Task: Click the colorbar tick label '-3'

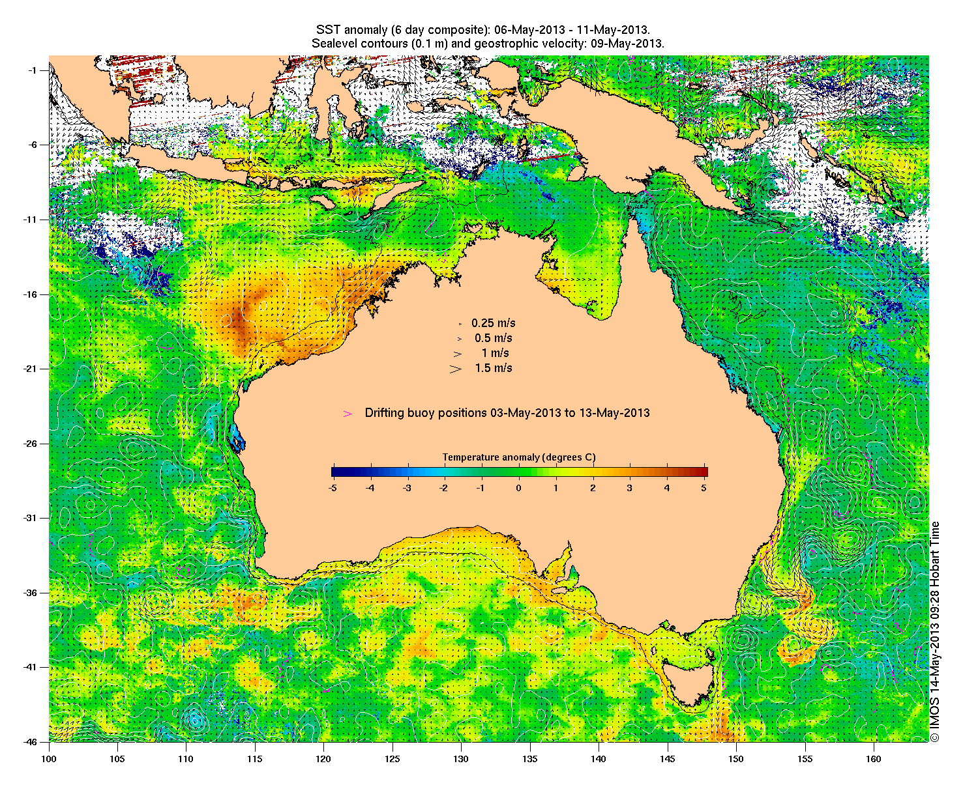Action: (x=407, y=487)
